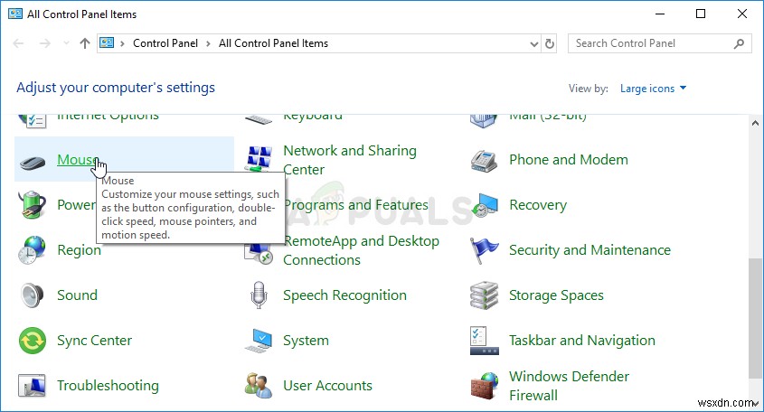Open the Sync Center icon

[x=33, y=341]
